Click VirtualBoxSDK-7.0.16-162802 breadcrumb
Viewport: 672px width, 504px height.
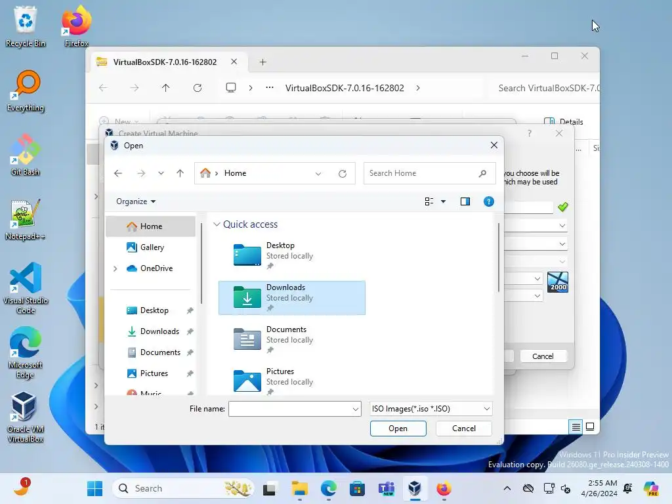click(345, 88)
